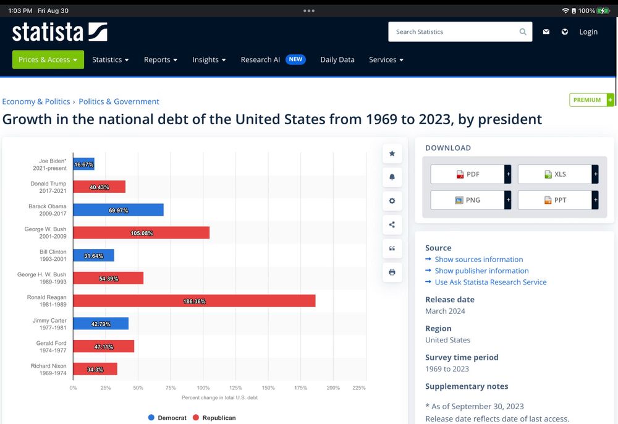Image resolution: width=618 pixels, height=424 pixels.
Task: Open Daily Data page
Action: 337,59
